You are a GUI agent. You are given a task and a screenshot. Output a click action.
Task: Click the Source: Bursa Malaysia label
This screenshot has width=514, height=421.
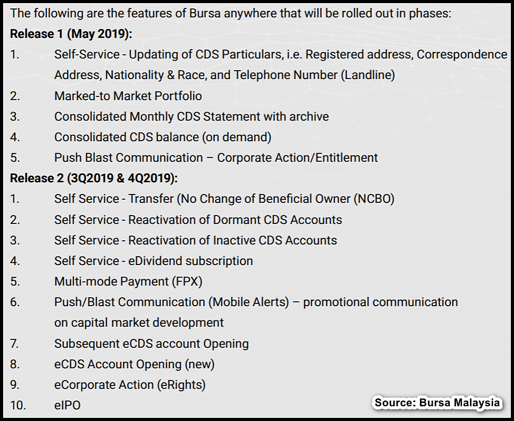[x=437, y=403]
